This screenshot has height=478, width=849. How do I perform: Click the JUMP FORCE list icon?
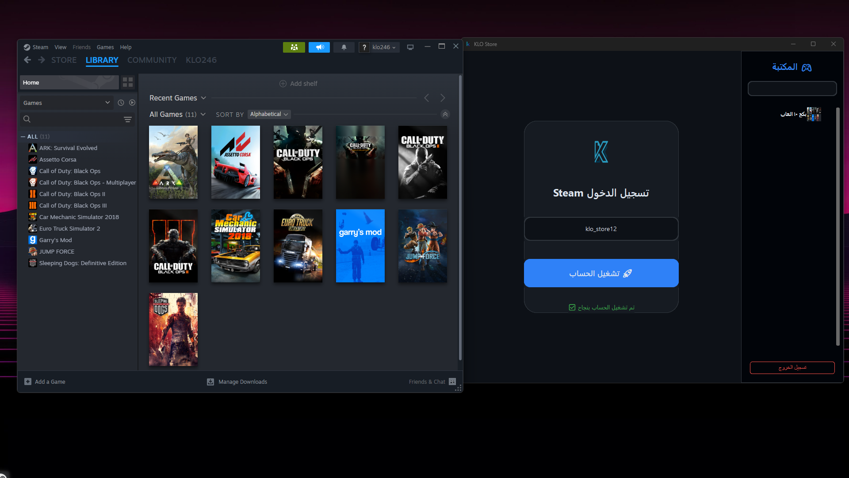click(33, 251)
